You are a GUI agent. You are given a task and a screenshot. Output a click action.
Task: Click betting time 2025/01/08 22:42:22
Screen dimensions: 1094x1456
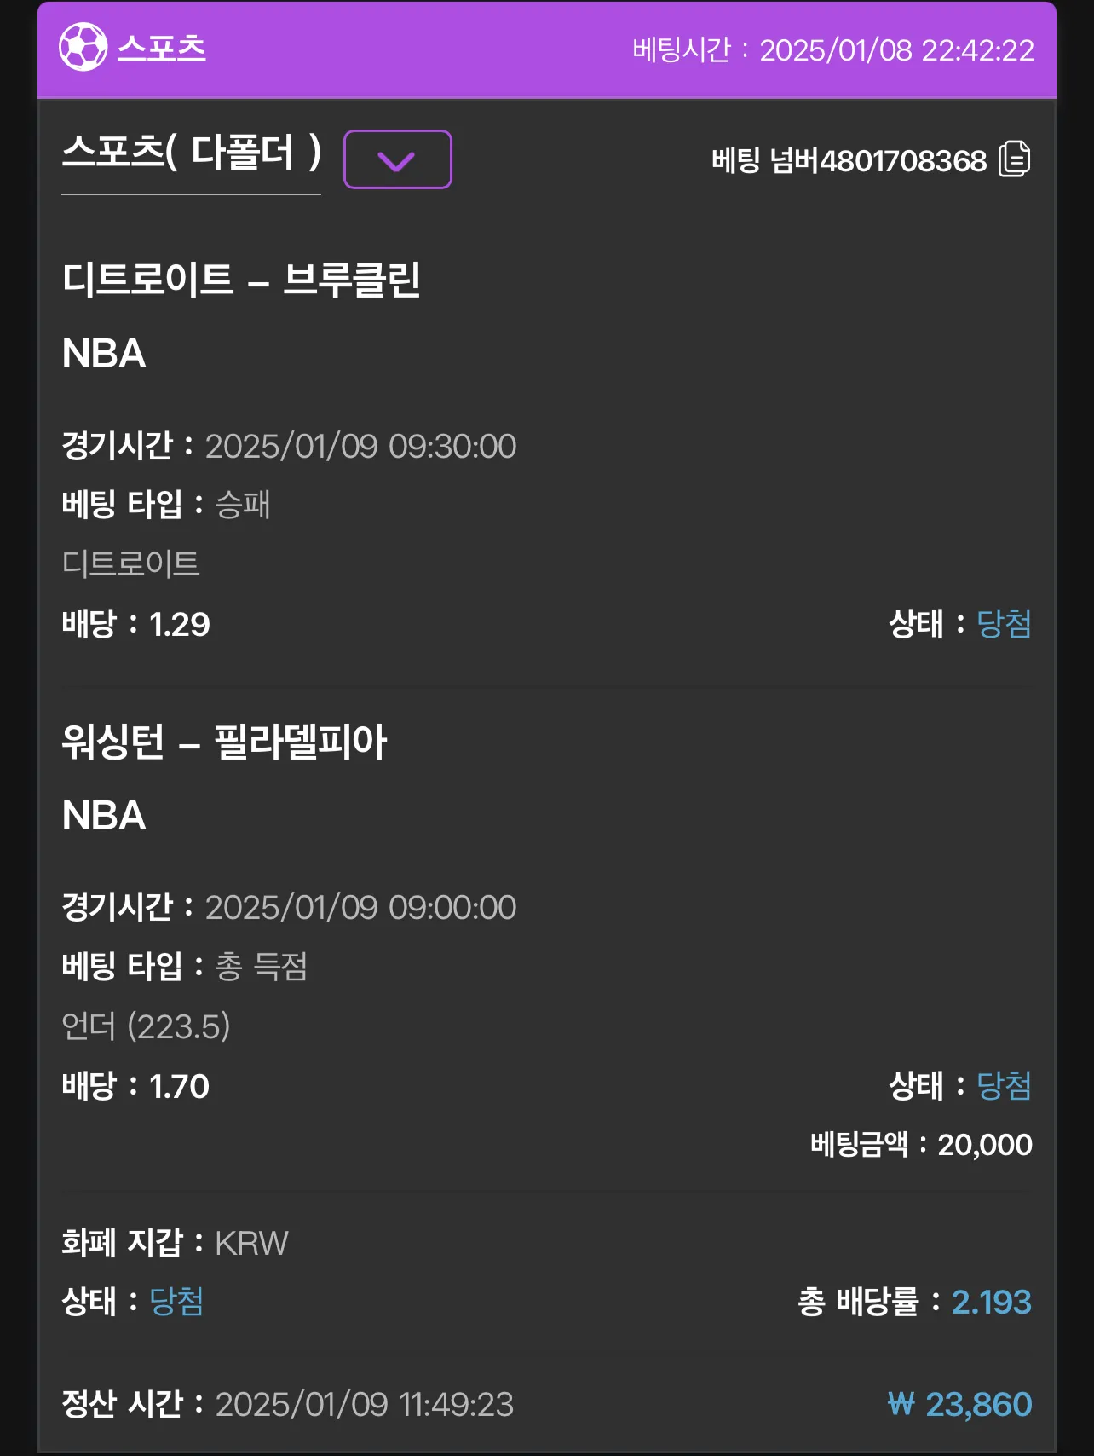coord(896,50)
